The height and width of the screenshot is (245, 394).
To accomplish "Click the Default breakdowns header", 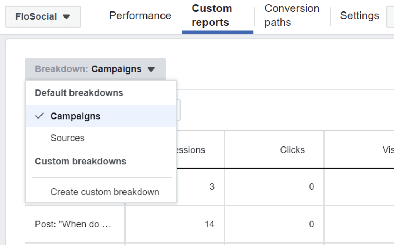I will [x=79, y=92].
